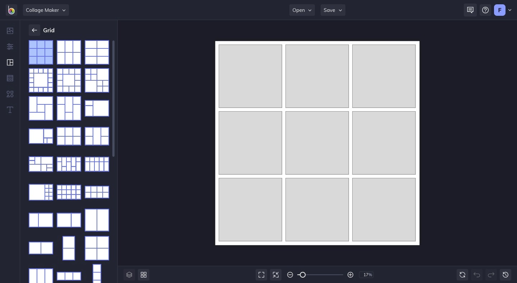Expand the Save dropdown menu
517x283 pixels.
pyautogui.click(x=333, y=10)
